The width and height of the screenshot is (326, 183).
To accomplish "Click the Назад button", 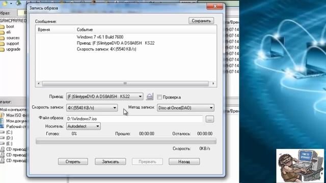I will [184, 162].
